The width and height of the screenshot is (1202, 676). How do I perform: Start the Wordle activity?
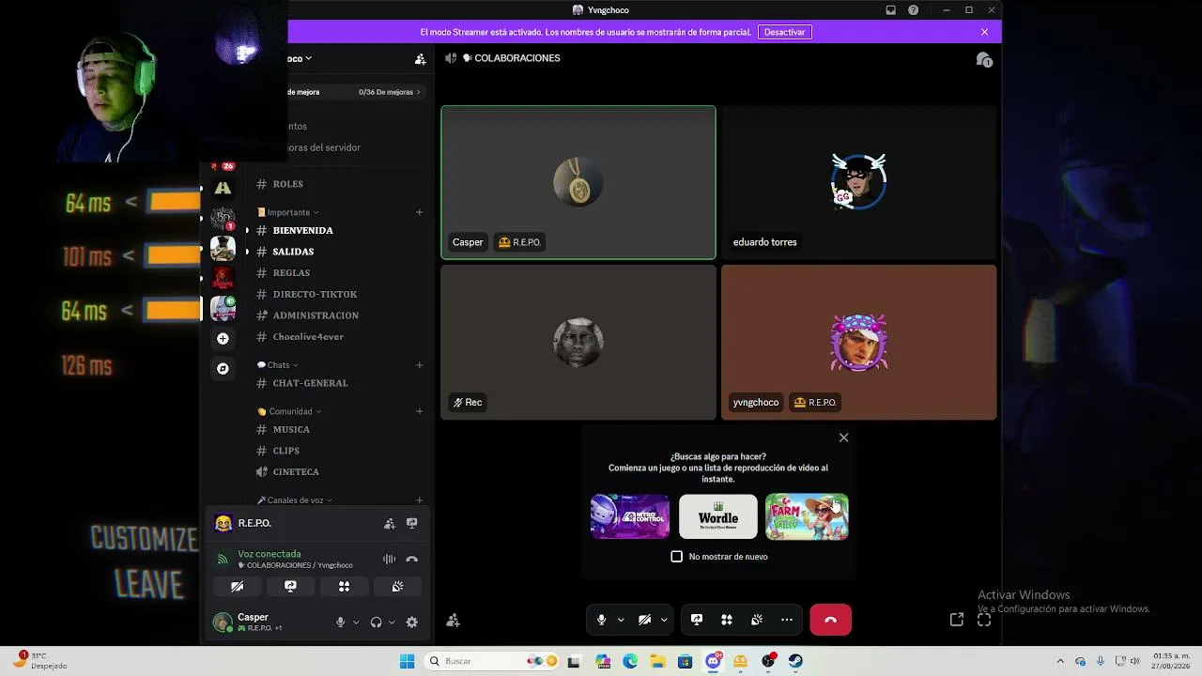tap(718, 516)
